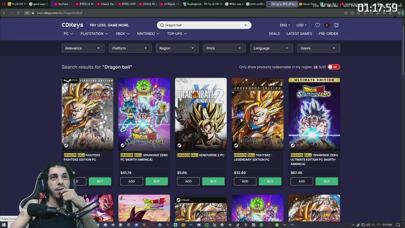405x228 pixels.
Task: Open Xbox app from the taskbar
Action: [277, 225]
